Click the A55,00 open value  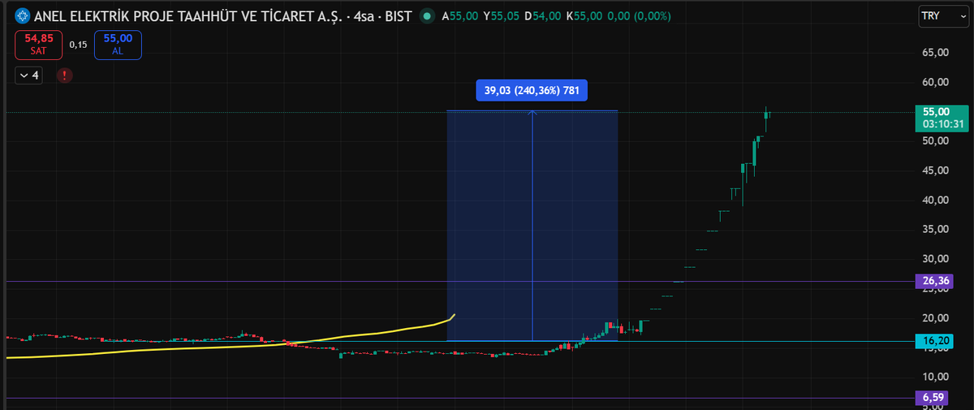click(459, 16)
